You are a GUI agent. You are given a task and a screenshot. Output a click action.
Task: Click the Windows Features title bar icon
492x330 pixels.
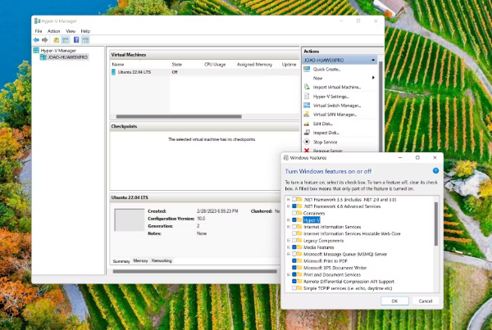(286, 158)
